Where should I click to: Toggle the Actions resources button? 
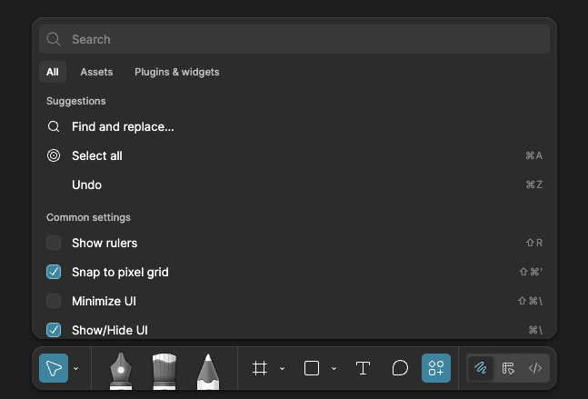[436, 368]
